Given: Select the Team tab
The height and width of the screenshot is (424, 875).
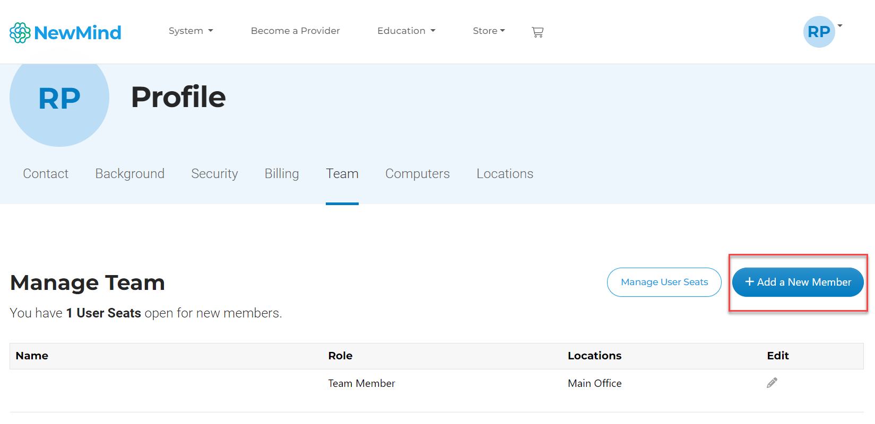Looking at the screenshot, I should click(342, 174).
